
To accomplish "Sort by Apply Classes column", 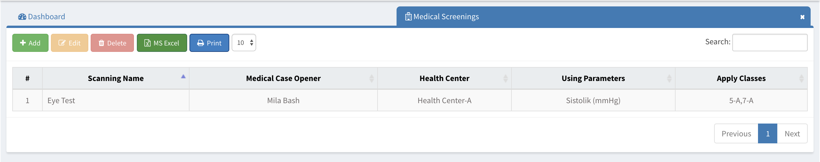I will 801,78.
